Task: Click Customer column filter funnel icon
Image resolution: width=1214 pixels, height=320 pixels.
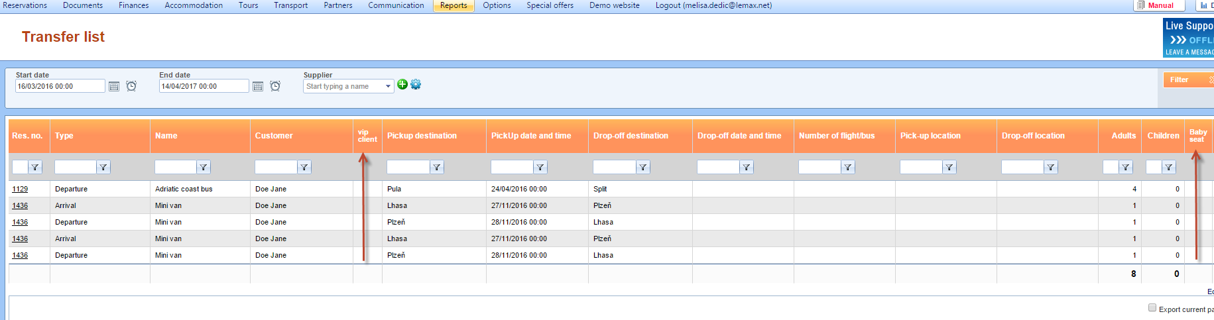Action: (304, 167)
